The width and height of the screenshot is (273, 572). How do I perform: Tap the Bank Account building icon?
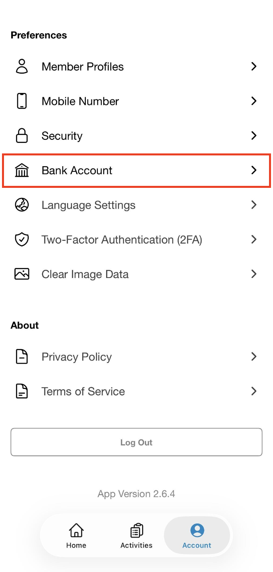tap(22, 170)
